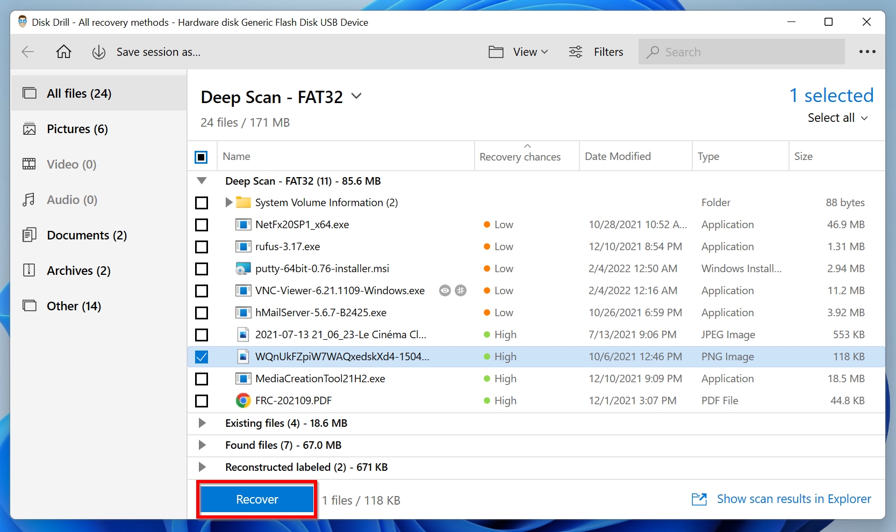This screenshot has width=896, height=532.
Task: Click the application icon of hMailServer exe
Action: (243, 312)
